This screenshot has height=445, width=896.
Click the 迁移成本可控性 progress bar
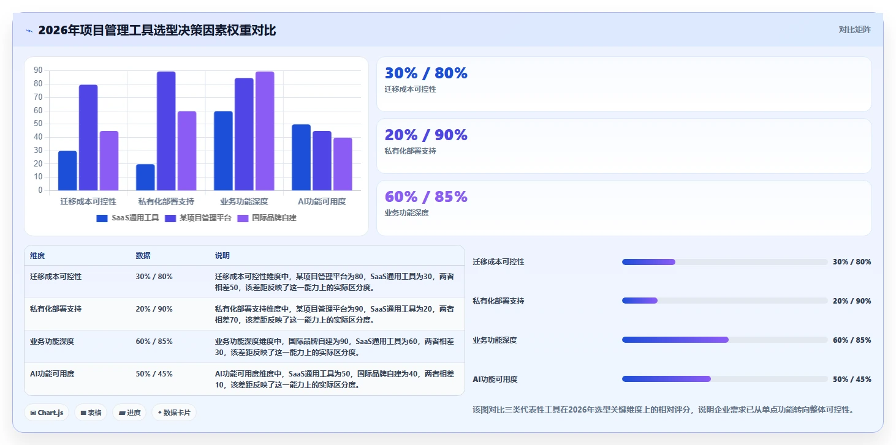[725, 262]
